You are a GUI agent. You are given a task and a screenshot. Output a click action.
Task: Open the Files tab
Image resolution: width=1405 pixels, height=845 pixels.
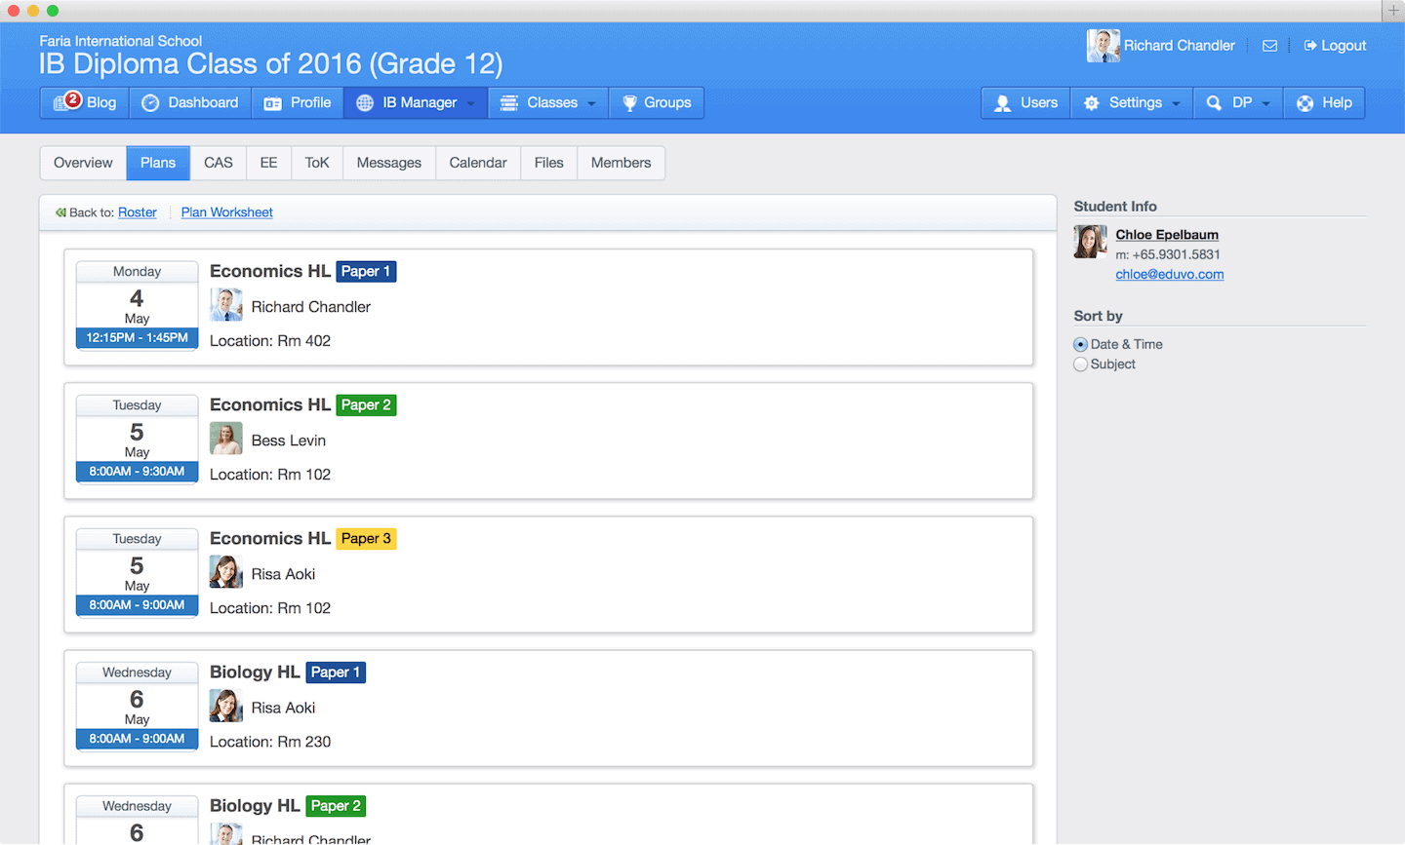(x=549, y=163)
